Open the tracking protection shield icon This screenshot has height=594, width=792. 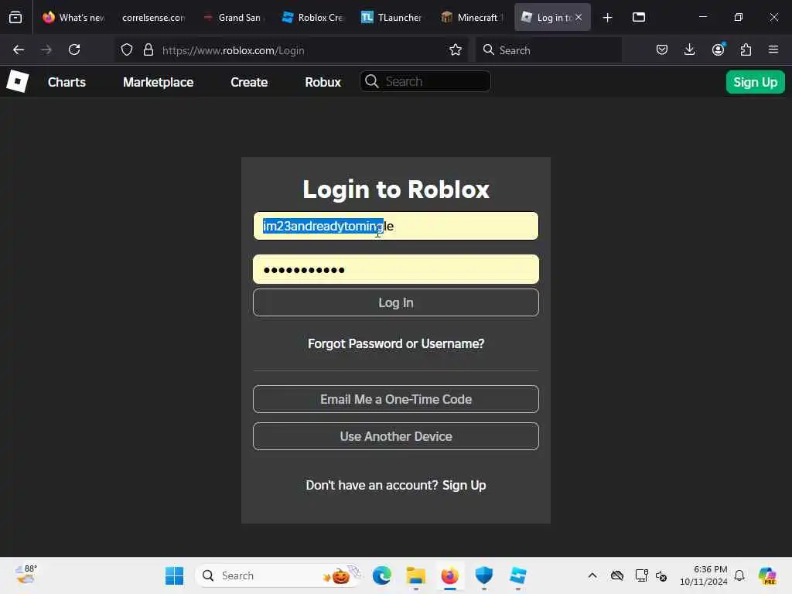[127, 49]
